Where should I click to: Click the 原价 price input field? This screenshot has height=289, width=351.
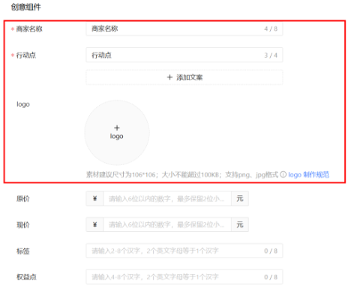point(167,199)
